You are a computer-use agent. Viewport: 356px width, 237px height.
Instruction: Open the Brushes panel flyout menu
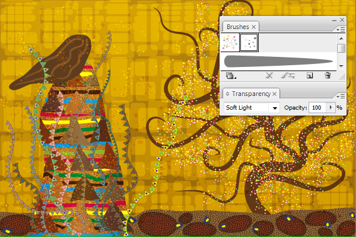coord(341,30)
